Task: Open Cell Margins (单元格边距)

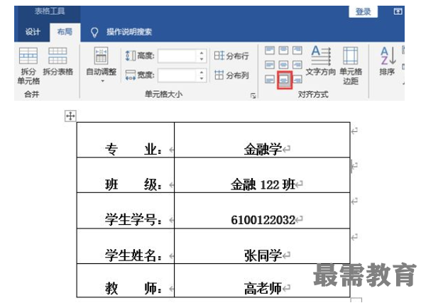Action: [x=351, y=65]
